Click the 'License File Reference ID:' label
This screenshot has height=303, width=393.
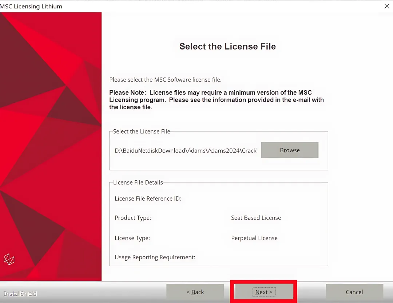(148, 198)
